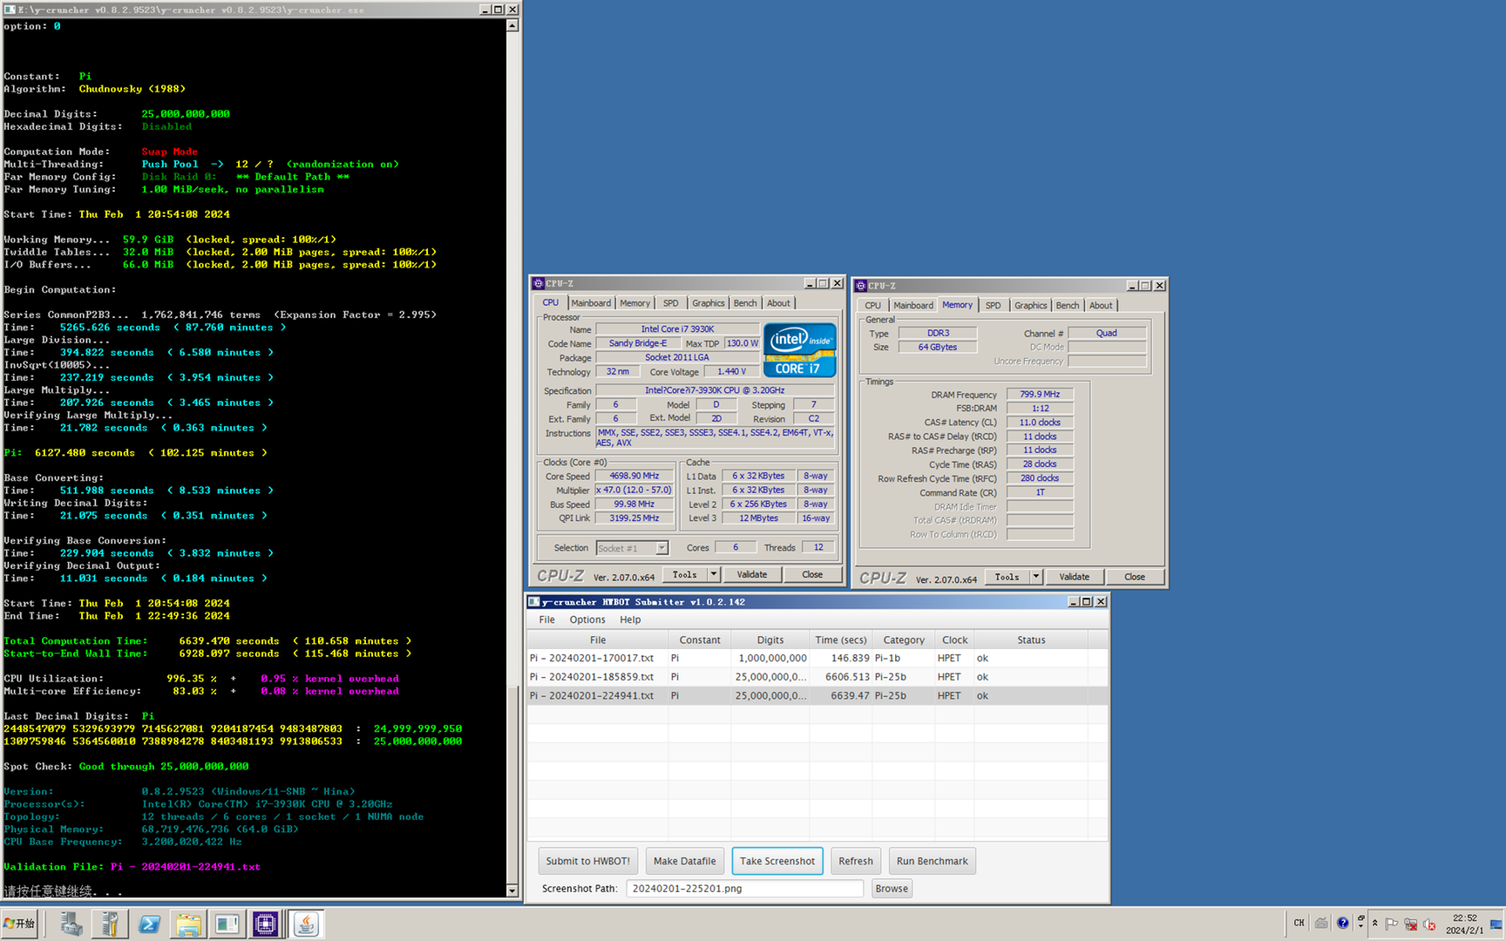Viewport: 1506px width, 941px height.
Task: Open Graphics tab in right CPU-Z window
Action: (1030, 306)
